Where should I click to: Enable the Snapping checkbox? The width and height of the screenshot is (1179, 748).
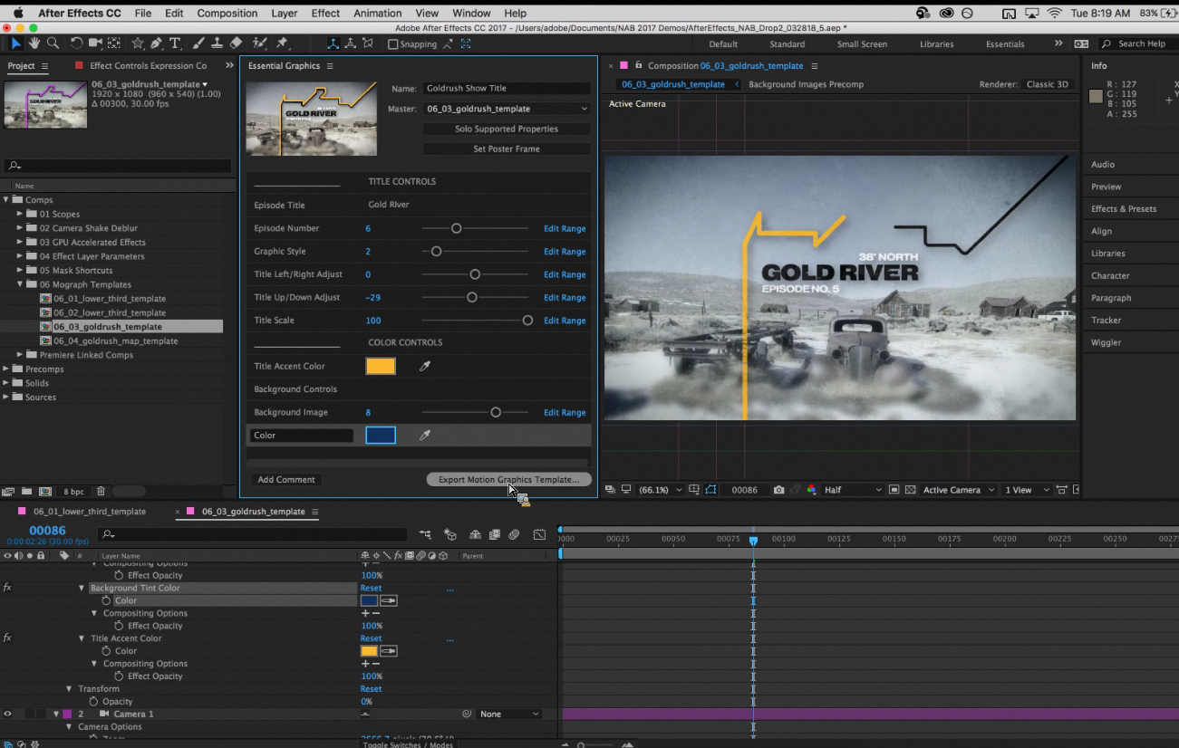(x=392, y=44)
